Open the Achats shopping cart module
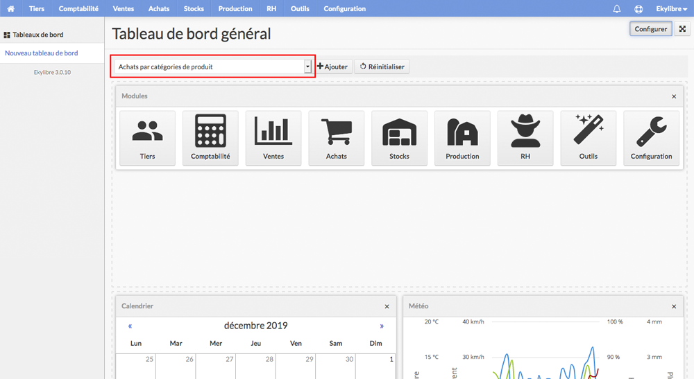 coord(337,139)
